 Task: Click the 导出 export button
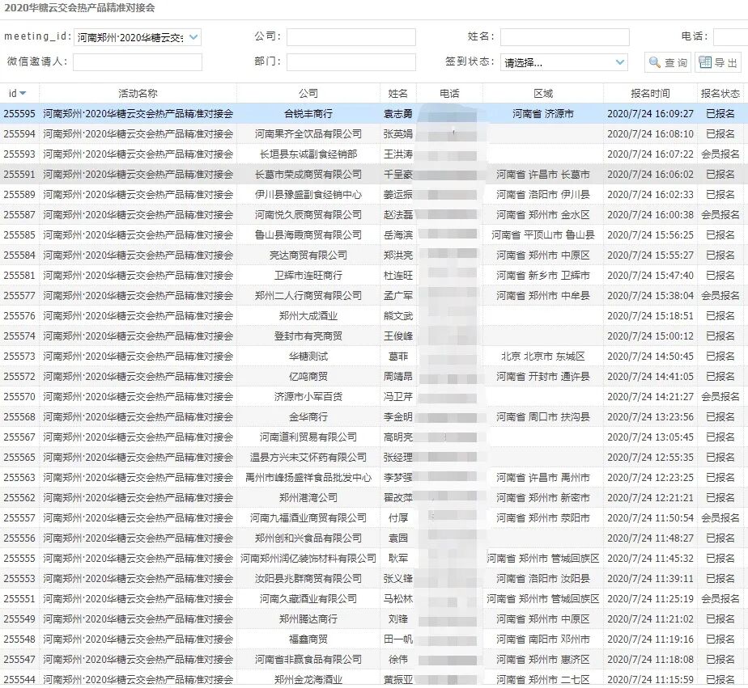pos(718,62)
